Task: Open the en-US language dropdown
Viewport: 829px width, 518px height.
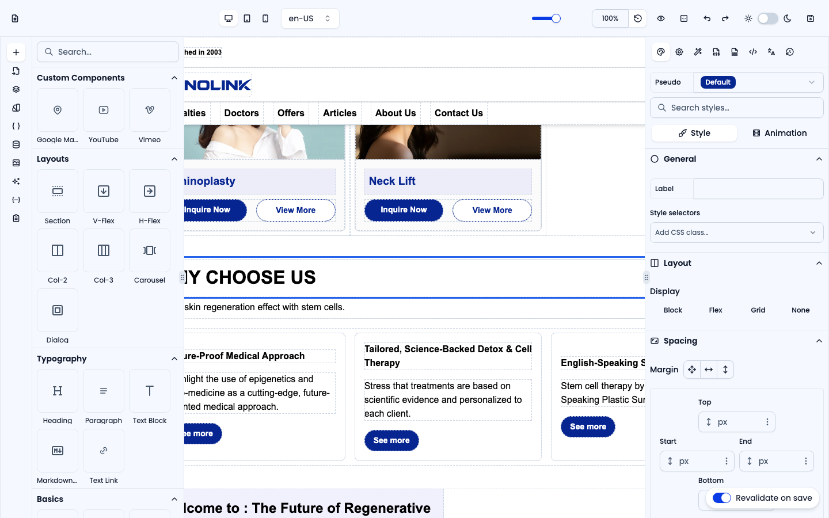Action: [310, 18]
